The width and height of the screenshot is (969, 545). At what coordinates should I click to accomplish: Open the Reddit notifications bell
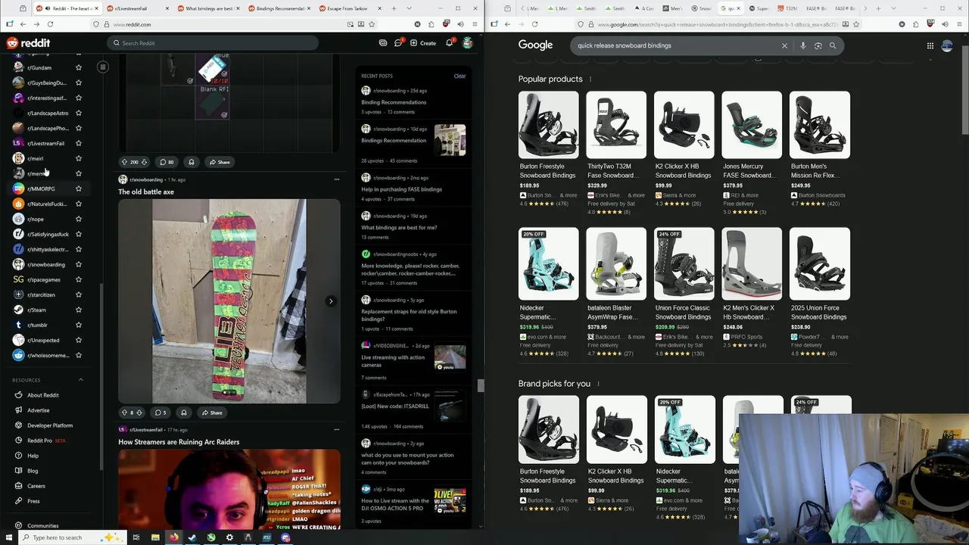[x=449, y=43]
